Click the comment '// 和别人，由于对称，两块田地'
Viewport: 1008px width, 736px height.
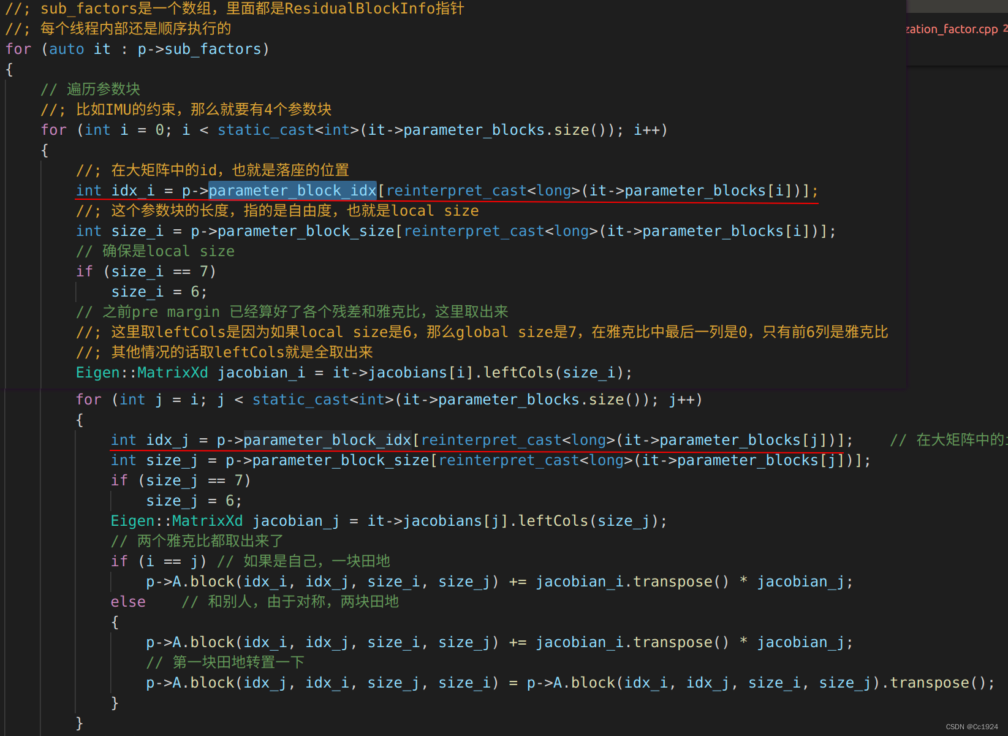pos(290,602)
